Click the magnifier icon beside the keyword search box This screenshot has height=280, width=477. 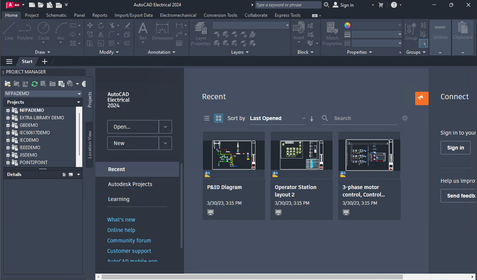(x=327, y=5)
